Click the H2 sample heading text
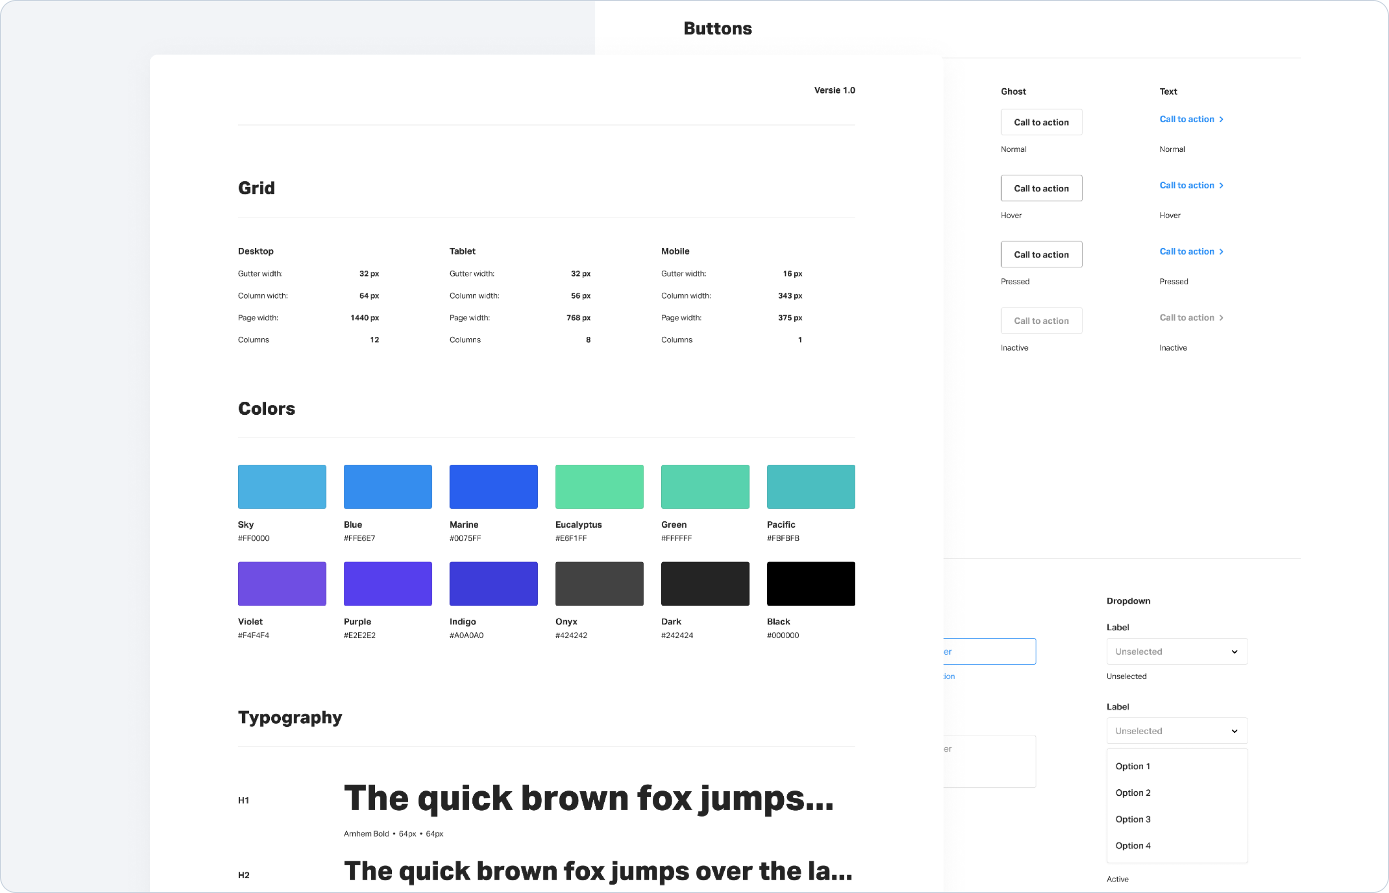 click(x=598, y=872)
